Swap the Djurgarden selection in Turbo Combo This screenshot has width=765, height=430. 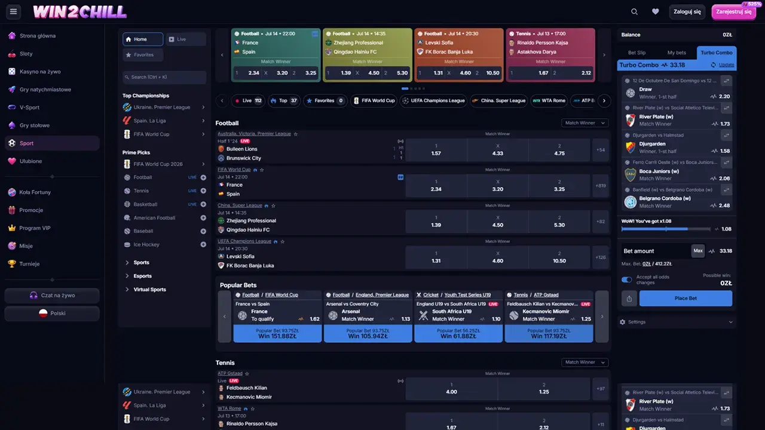[x=726, y=136]
